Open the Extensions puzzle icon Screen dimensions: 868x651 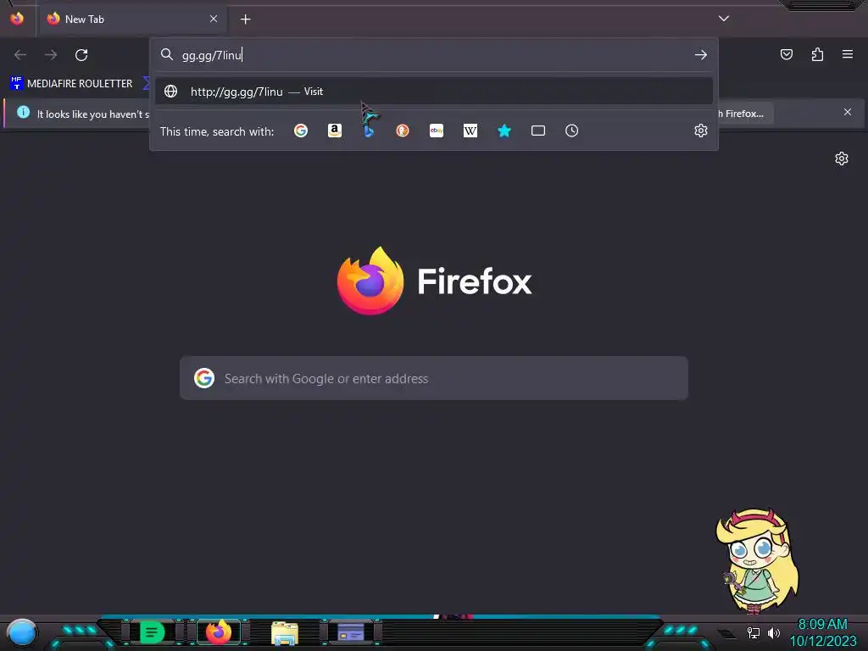coord(817,54)
